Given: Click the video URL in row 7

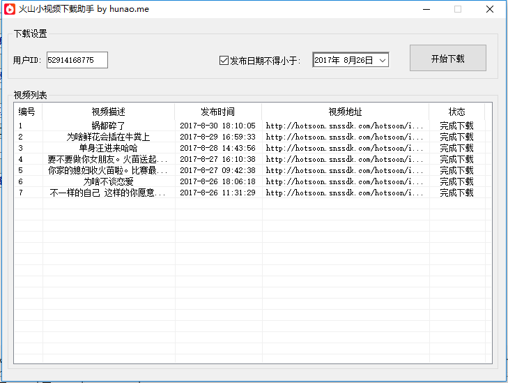Looking at the screenshot, I should click(x=344, y=193).
